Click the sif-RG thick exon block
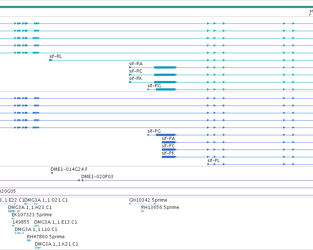The width and height of the screenshot is (313, 250). click(166, 89)
